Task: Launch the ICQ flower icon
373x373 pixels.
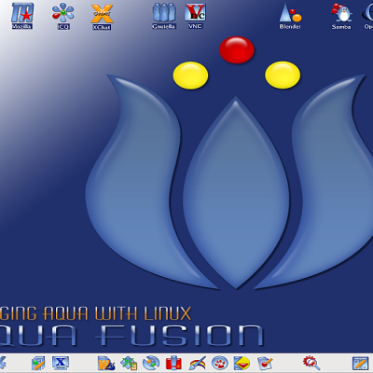Action: click(63, 16)
